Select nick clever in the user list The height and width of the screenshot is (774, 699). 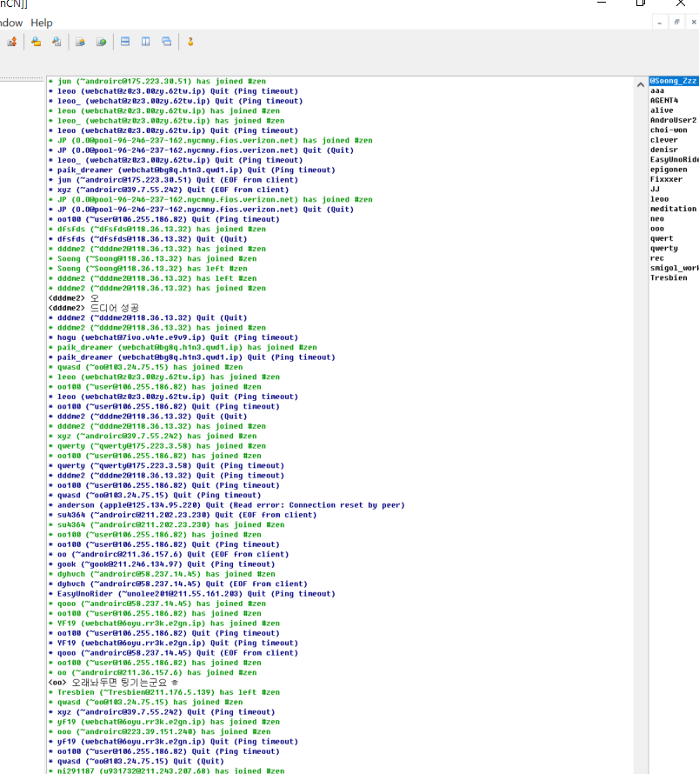pyautogui.click(x=664, y=140)
